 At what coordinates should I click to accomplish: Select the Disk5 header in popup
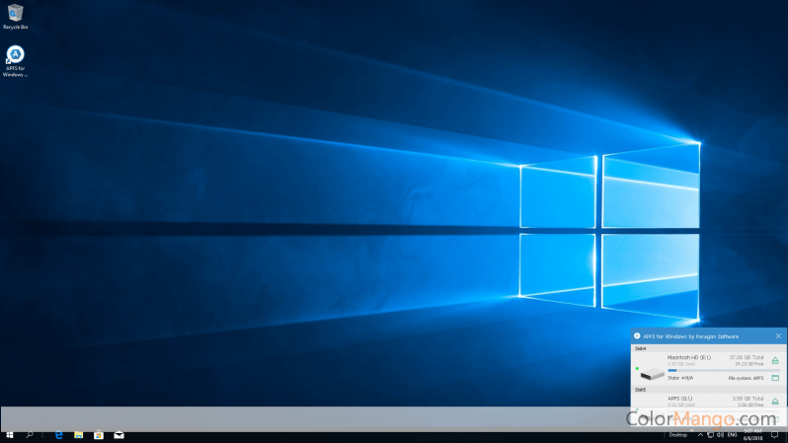(641, 390)
